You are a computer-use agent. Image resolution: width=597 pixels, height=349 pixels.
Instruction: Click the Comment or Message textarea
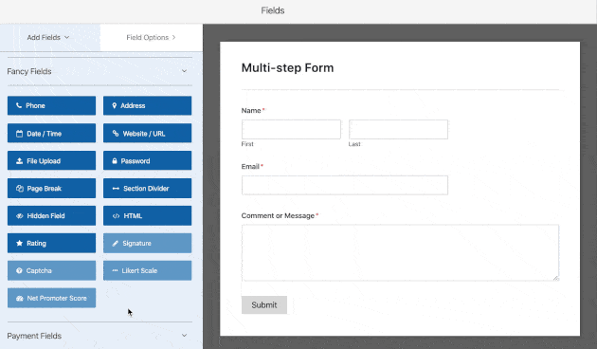point(400,252)
